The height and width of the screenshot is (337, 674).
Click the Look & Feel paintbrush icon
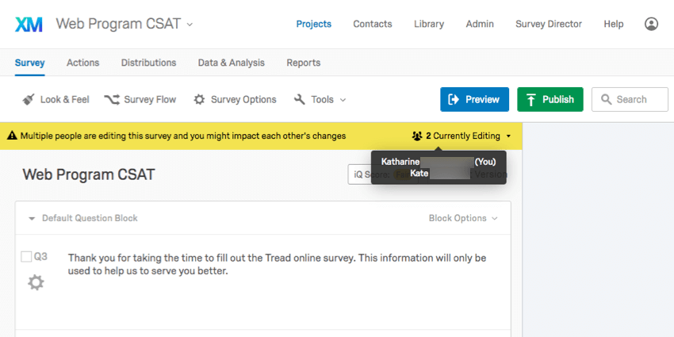coord(29,100)
